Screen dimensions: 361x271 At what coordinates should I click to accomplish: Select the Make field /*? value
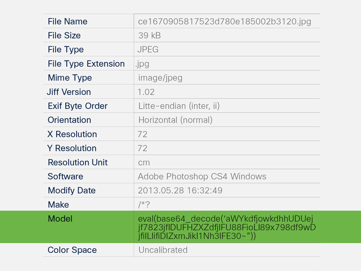[x=144, y=205]
